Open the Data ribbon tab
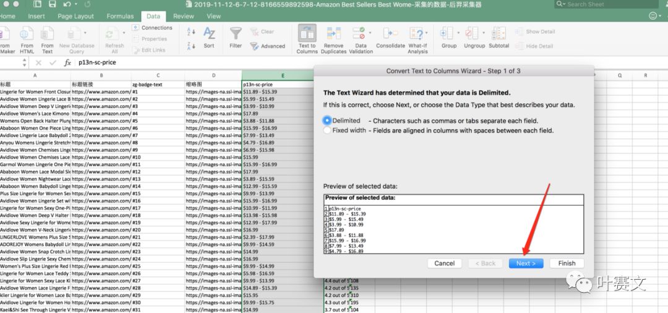Viewport: 668px width, 313px height. click(x=153, y=16)
